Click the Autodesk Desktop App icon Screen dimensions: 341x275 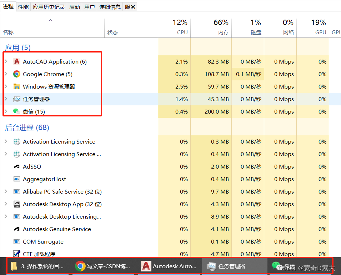click(17, 204)
